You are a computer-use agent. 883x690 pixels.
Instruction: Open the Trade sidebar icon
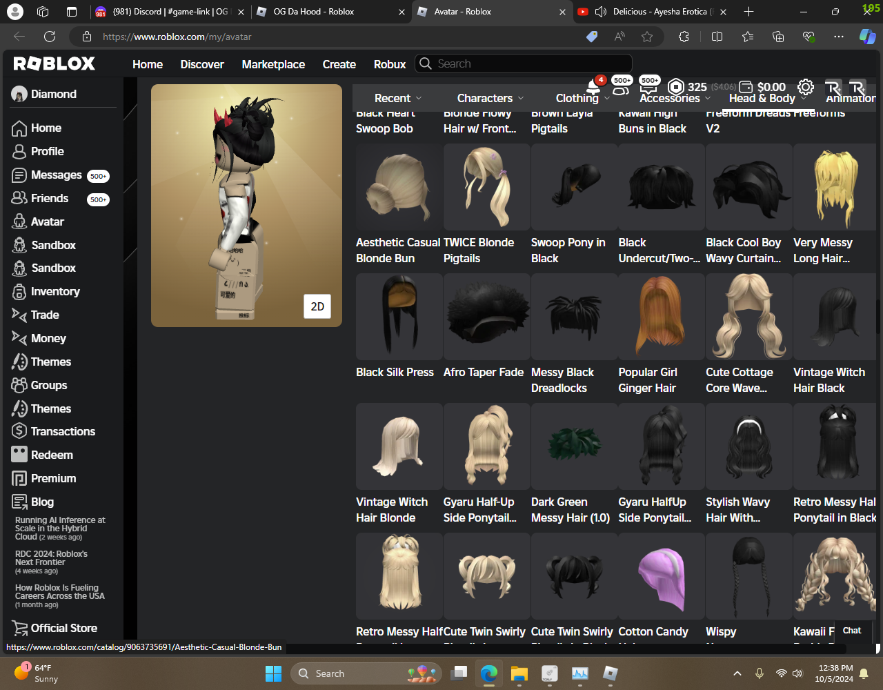[x=19, y=315]
